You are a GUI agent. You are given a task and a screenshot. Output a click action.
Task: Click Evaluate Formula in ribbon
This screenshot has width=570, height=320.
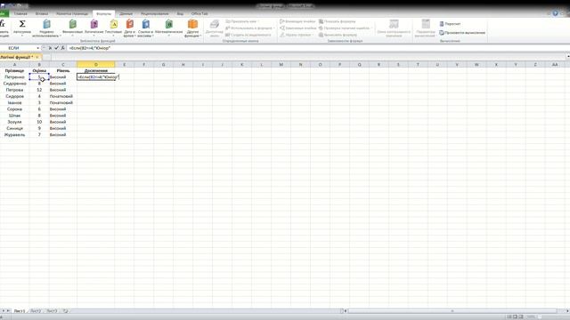338,35
